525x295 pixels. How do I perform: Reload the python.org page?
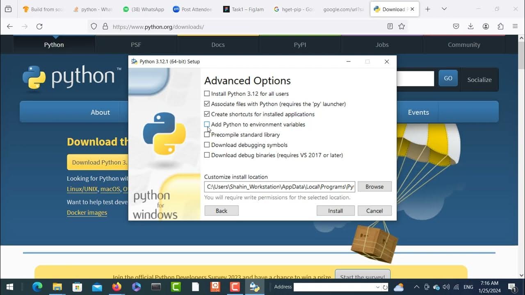pos(39,26)
